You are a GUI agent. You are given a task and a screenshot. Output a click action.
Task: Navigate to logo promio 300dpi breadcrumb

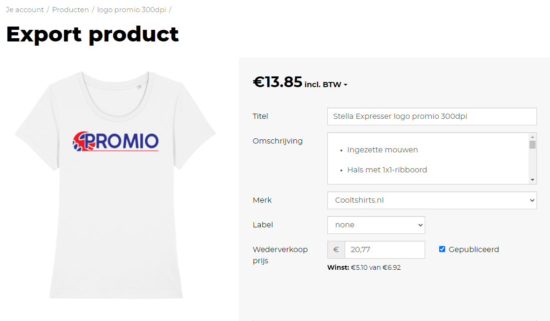pyautogui.click(x=131, y=10)
